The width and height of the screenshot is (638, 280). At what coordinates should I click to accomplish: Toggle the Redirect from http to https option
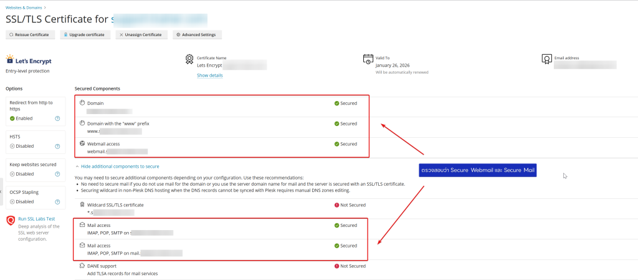pyautogui.click(x=24, y=118)
